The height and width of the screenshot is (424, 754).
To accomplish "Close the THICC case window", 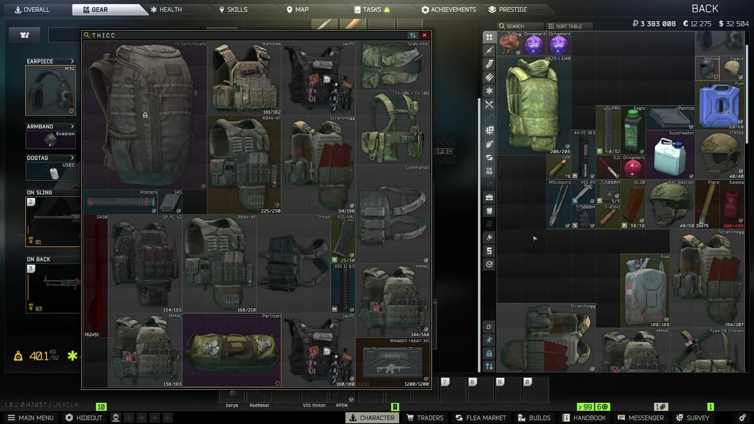I will pyautogui.click(x=424, y=35).
